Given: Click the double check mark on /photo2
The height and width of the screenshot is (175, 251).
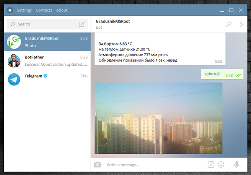Looking at the screenshot, I should coord(238,75).
